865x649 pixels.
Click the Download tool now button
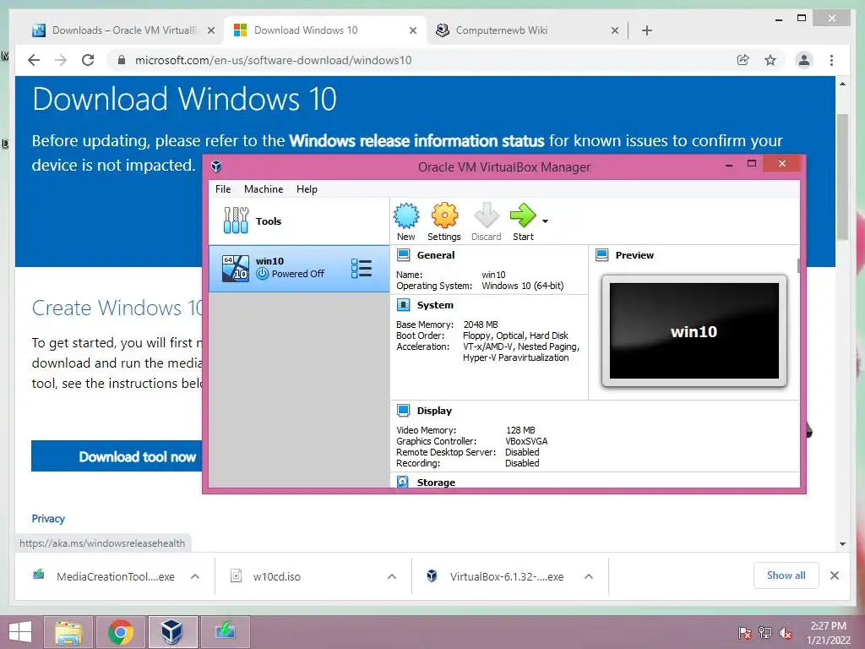pos(117,455)
